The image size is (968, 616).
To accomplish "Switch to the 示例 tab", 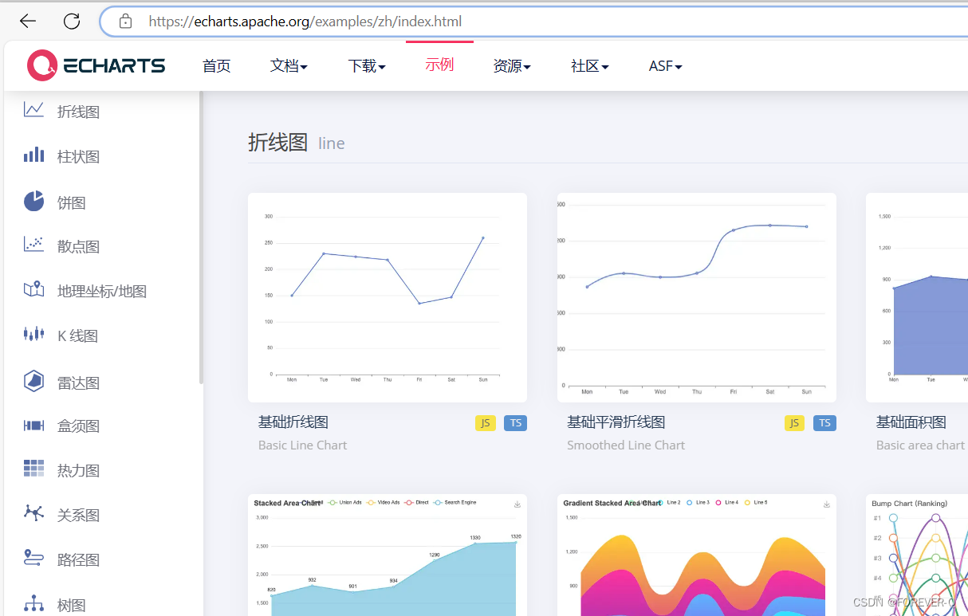I will [x=439, y=65].
